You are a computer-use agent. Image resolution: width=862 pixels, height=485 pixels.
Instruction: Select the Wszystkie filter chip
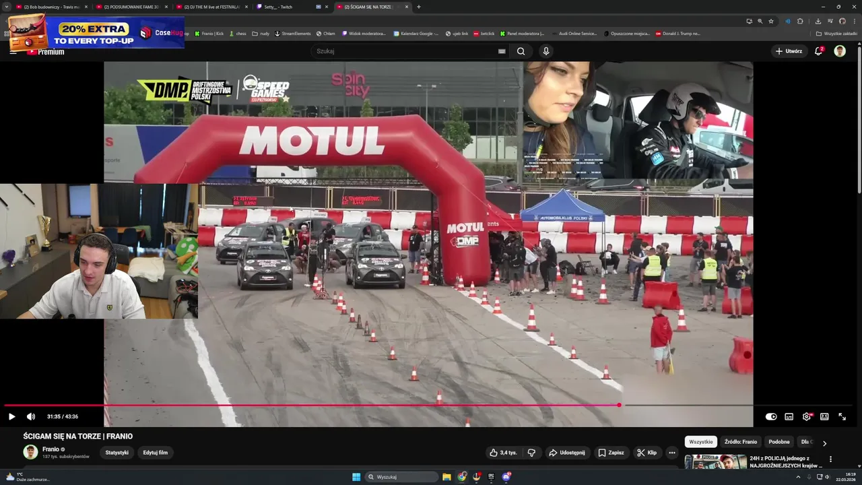click(x=701, y=442)
